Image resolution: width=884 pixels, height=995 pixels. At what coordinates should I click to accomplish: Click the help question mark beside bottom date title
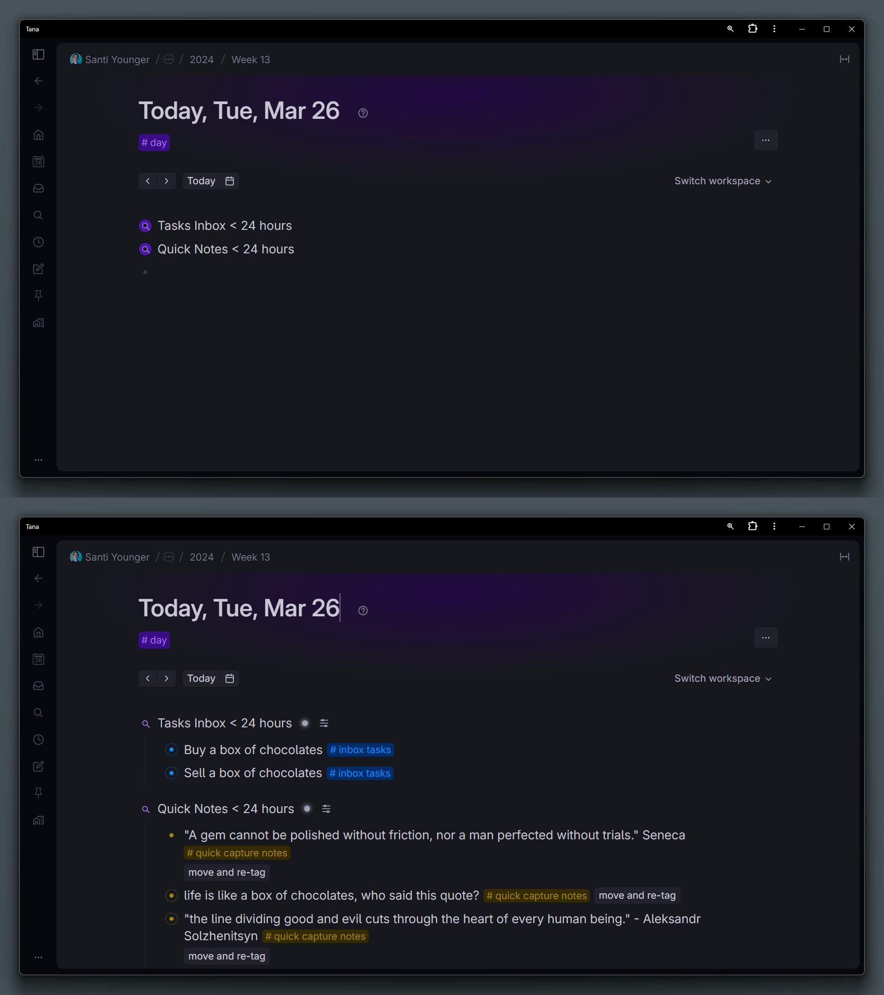pyautogui.click(x=363, y=610)
